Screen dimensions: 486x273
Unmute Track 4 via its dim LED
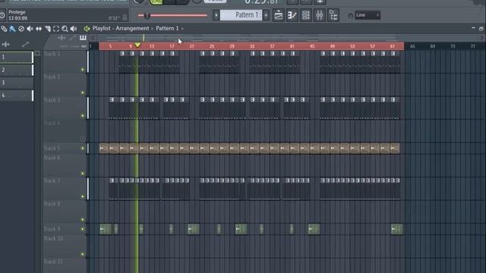coord(82,139)
